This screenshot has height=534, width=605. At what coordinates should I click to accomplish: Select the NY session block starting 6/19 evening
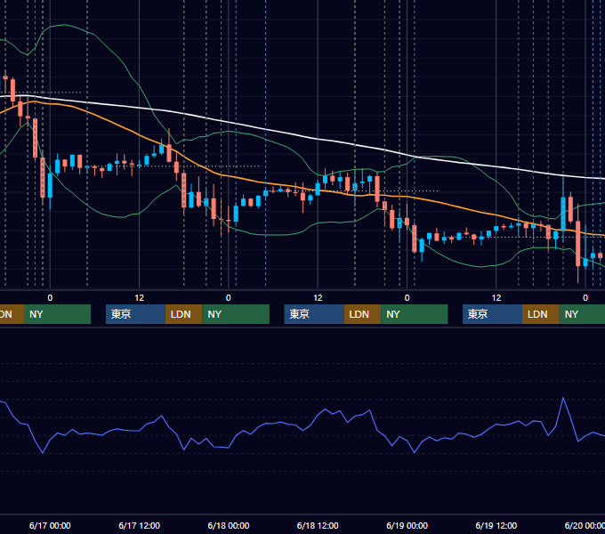click(x=582, y=314)
